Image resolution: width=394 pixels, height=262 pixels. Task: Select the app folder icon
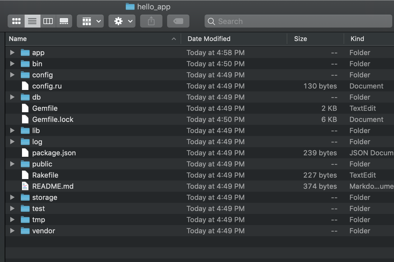coord(25,52)
